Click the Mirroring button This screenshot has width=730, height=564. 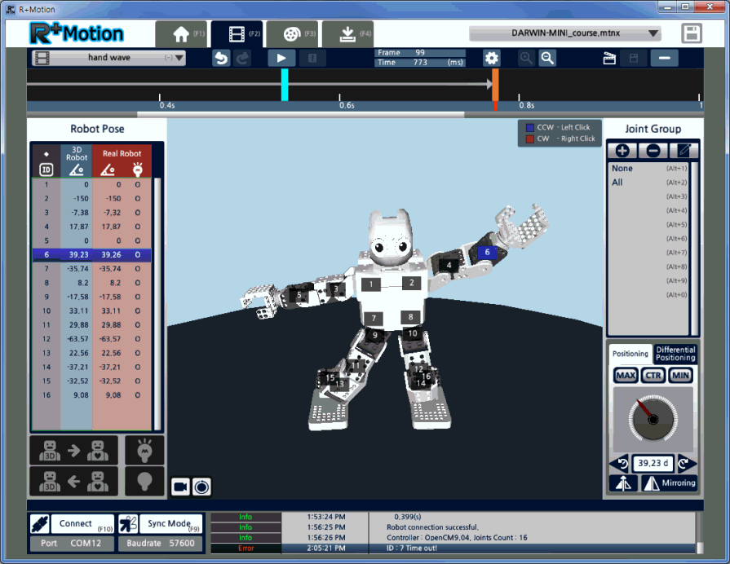[669, 483]
